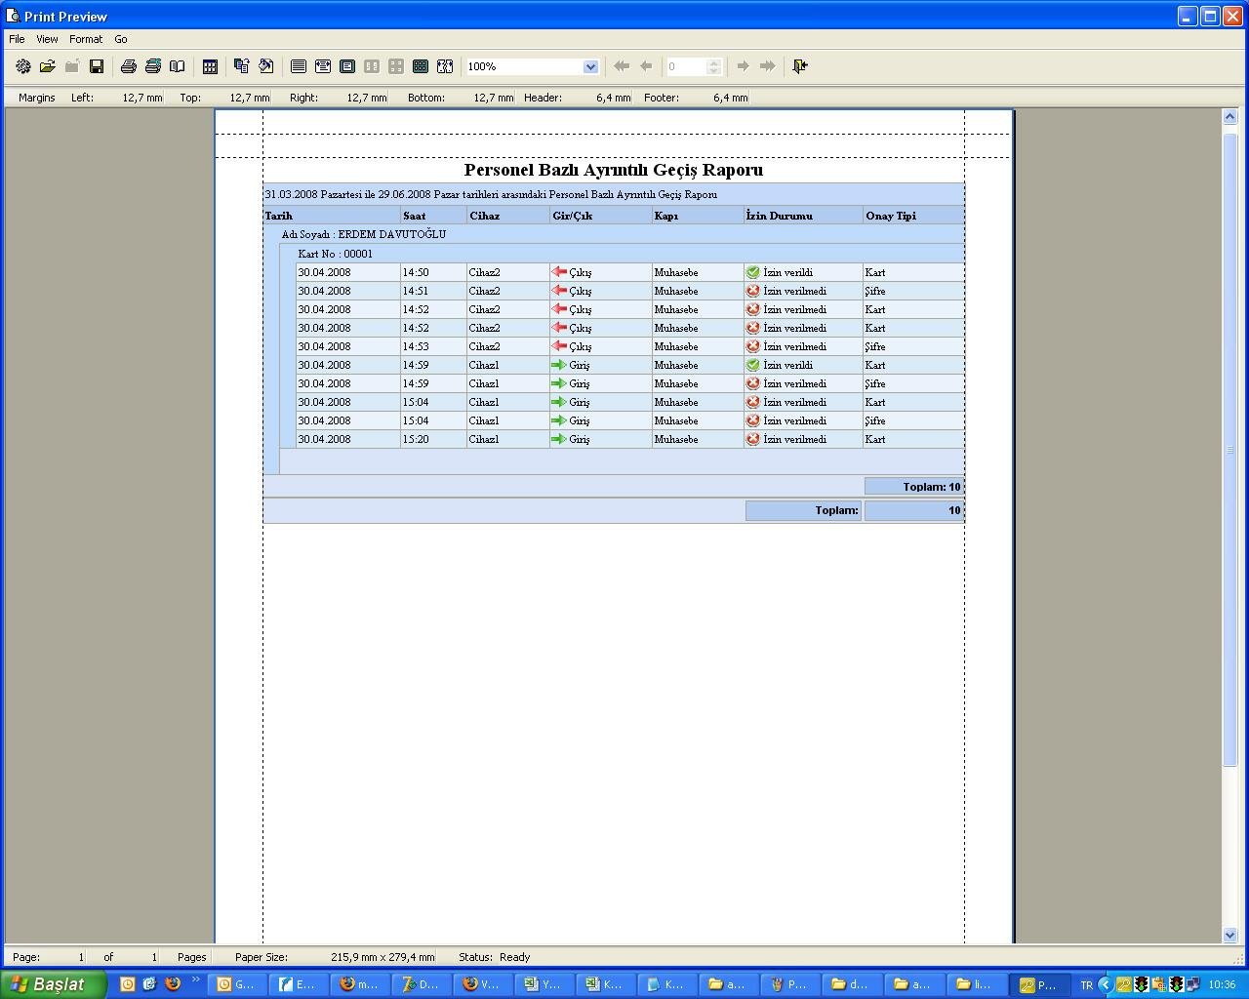The width and height of the screenshot is (1249, 999).
Task: Save the report using the floppy disk icon
Action: coord(97,66)
